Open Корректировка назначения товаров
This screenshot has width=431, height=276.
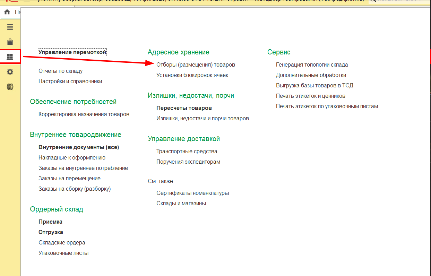coord(84,114)
